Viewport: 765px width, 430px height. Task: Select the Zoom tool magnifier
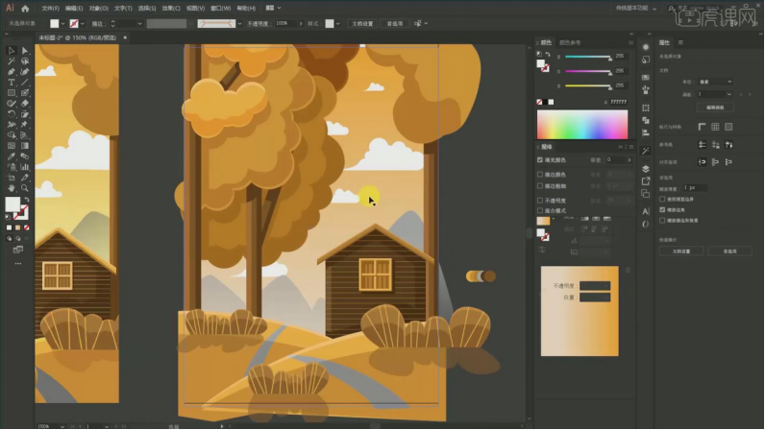tap(24, 188)
